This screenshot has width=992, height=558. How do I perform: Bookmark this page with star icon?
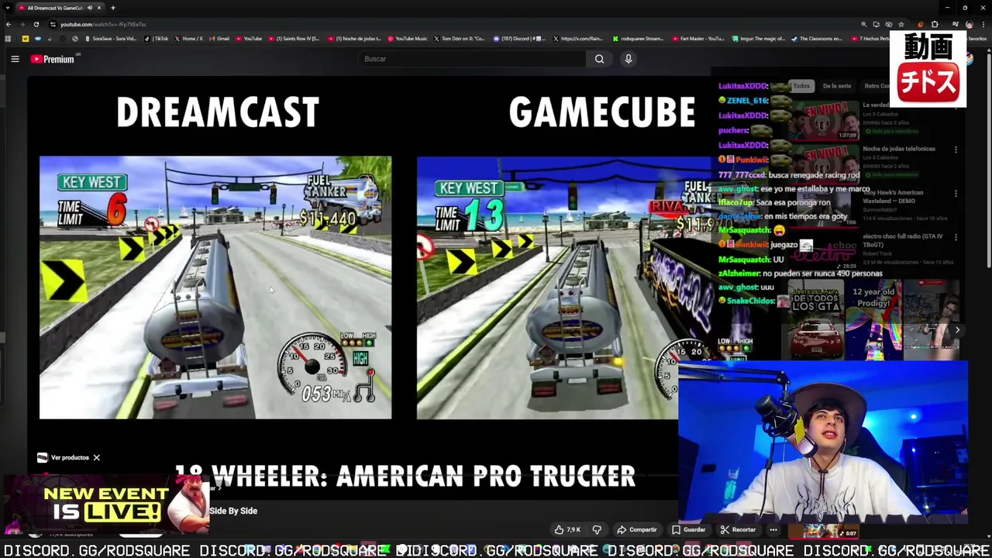(x=901, y=24)
